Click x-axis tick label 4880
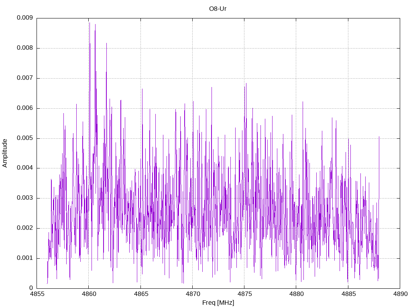411x308 pixels. point(297,294)
